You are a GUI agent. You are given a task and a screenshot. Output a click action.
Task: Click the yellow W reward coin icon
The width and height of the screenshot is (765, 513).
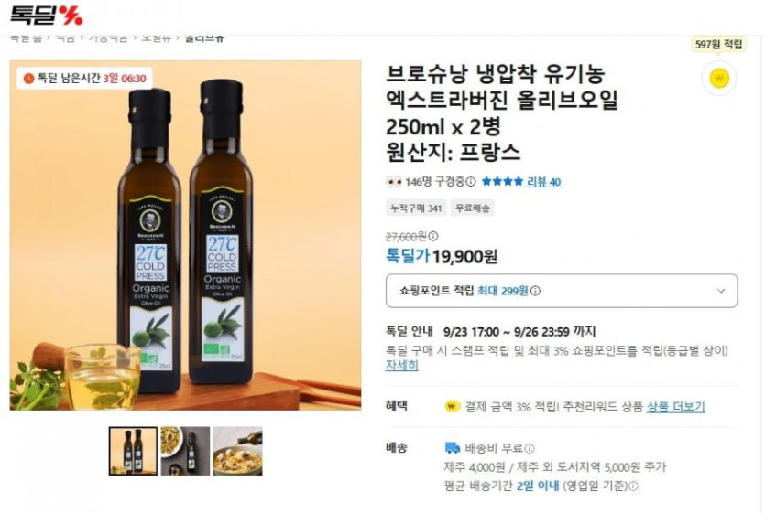pos(718,78)
